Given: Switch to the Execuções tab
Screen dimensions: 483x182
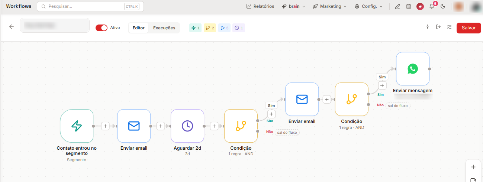Looking at the screenshot, I should (164, 28).
